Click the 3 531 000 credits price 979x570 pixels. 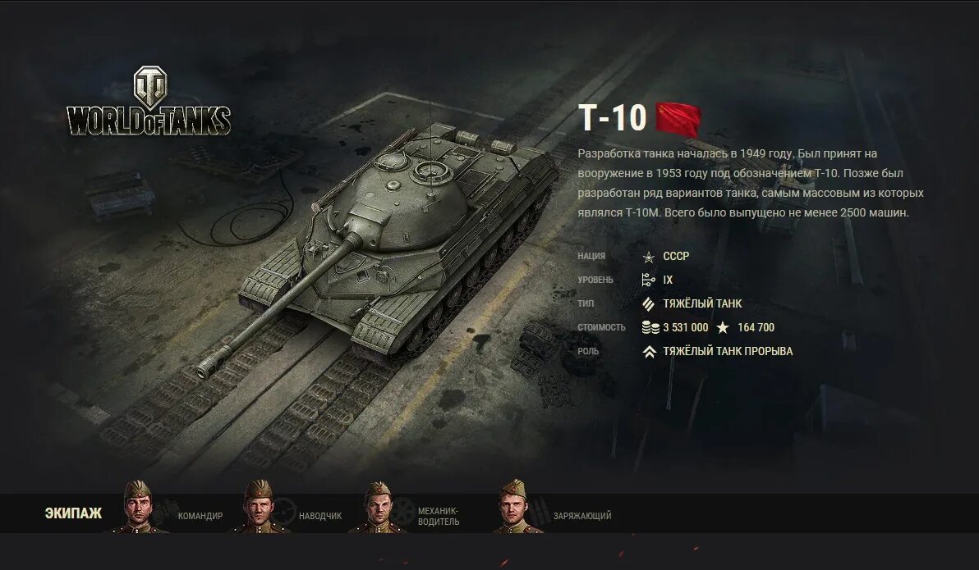[686, 327]
